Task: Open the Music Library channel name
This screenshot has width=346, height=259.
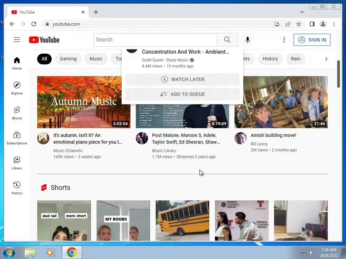Action: pos(164,151)
